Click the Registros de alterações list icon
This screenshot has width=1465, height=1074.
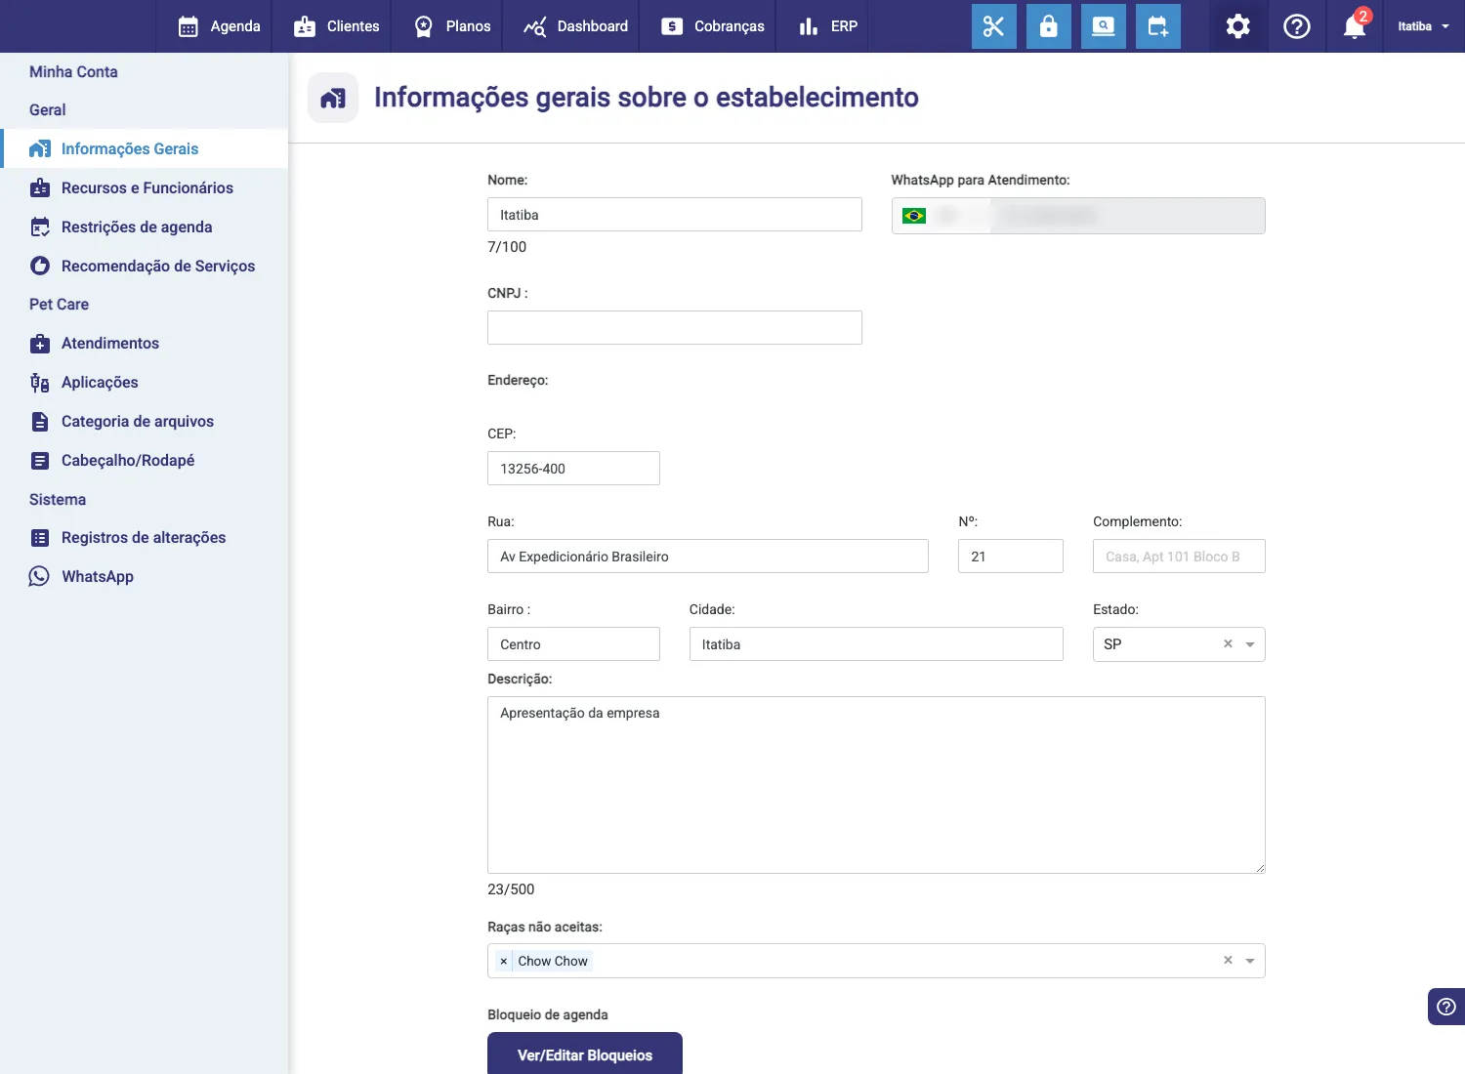40,538
